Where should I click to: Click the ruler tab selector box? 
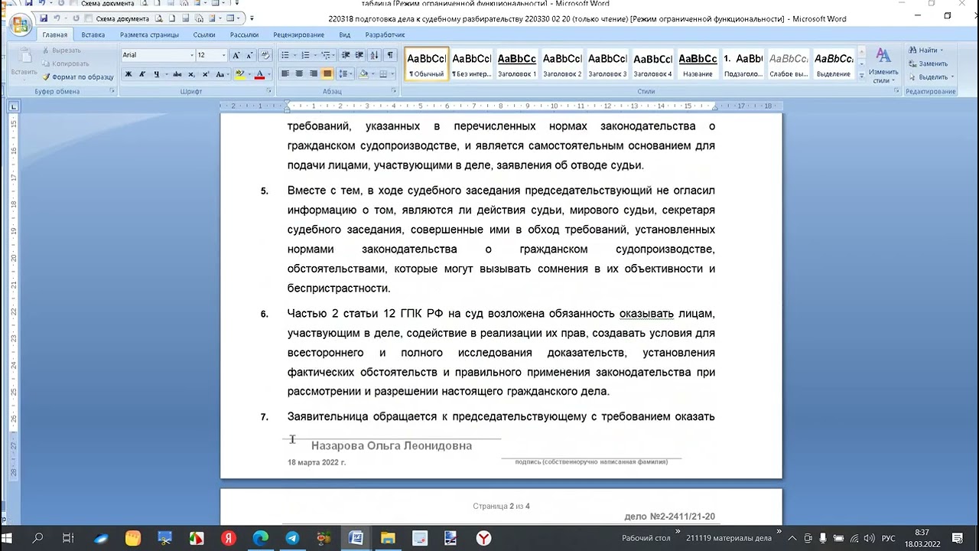[x=14, y=106]
